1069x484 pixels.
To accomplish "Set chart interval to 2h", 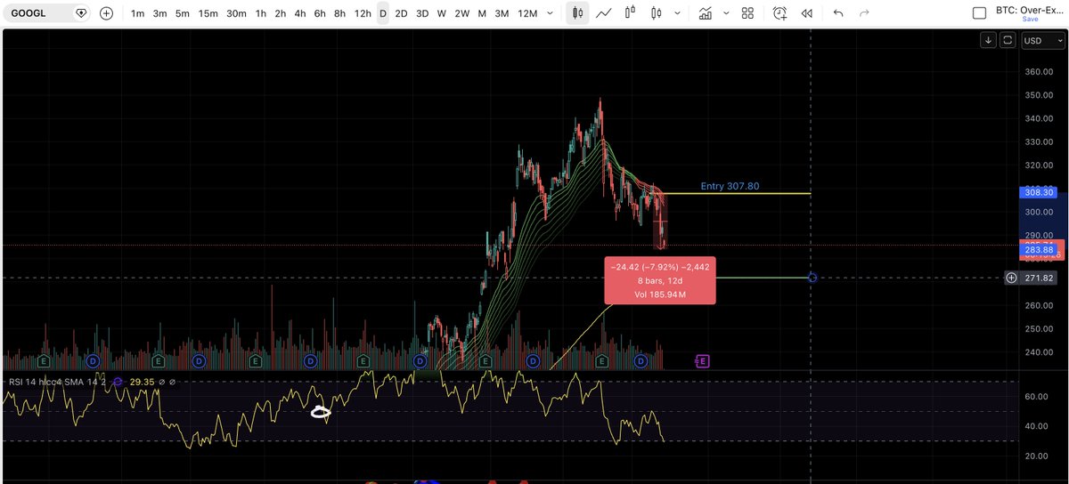I will 280,13.
